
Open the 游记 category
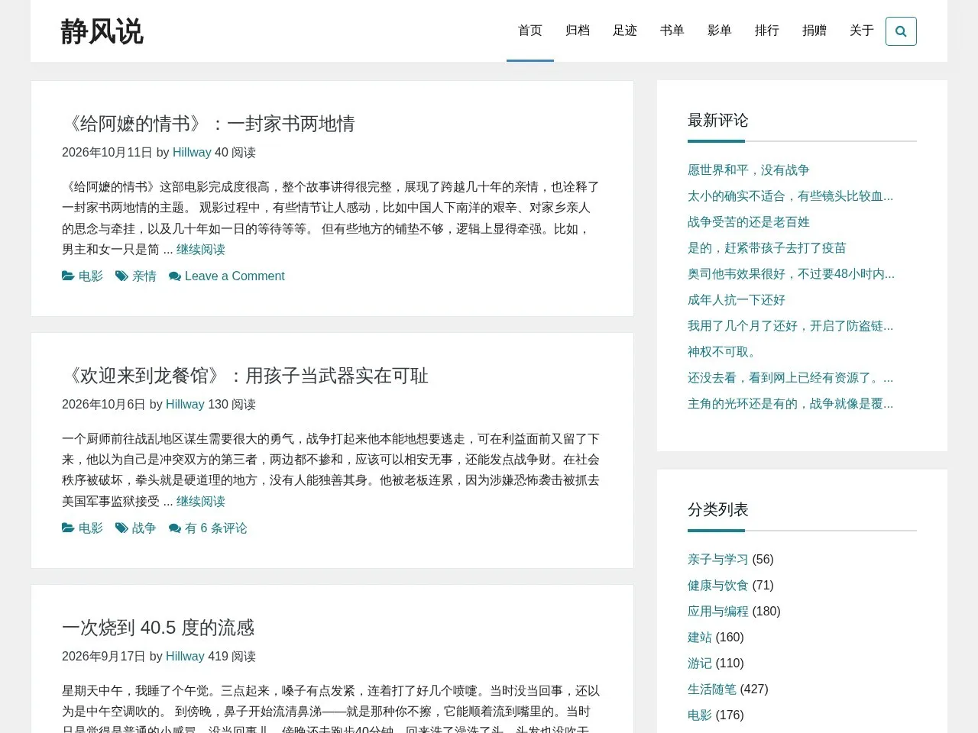point(700,664)
